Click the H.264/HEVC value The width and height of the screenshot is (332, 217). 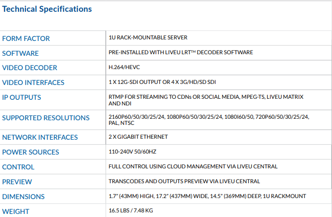124,67
